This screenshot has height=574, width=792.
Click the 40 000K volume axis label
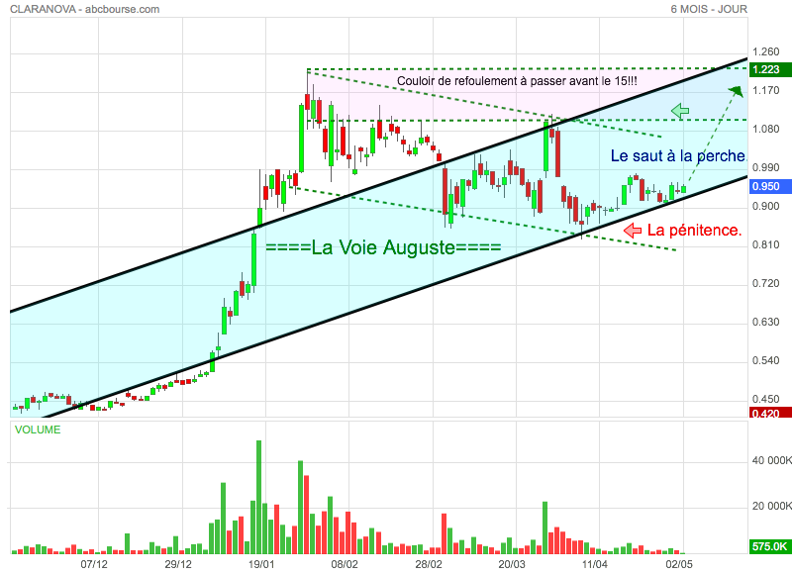coord(772,460)
